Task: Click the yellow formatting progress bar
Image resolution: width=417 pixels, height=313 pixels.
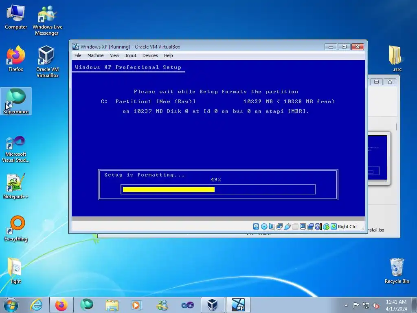Action: coord(169,189)
